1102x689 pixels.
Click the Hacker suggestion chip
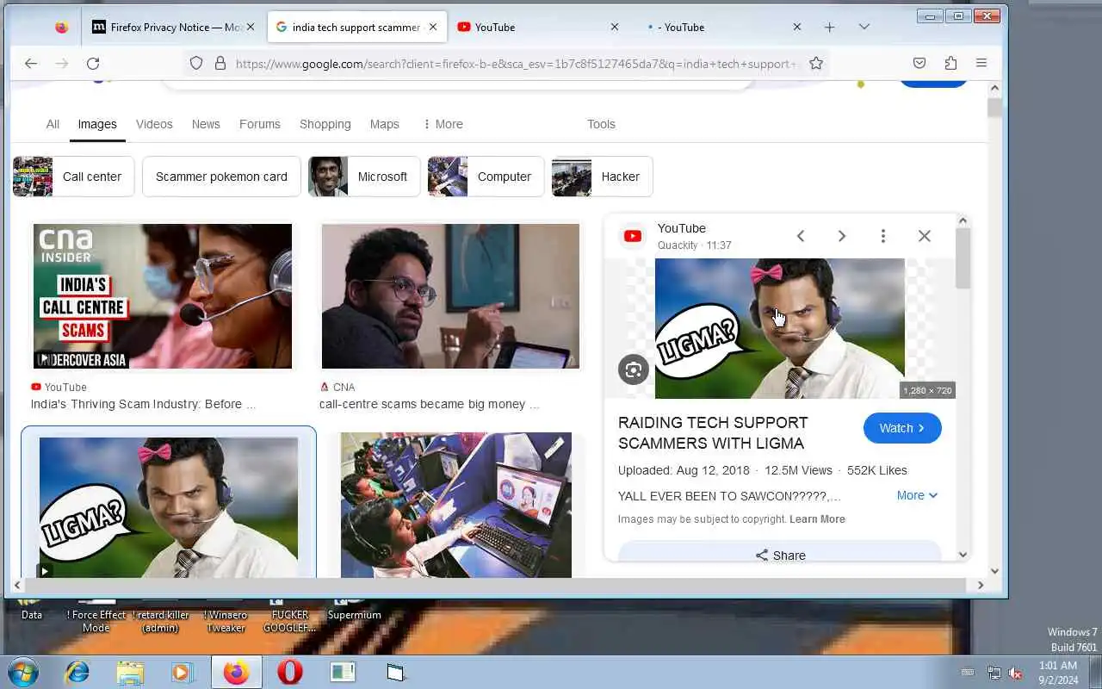point(602,177)
